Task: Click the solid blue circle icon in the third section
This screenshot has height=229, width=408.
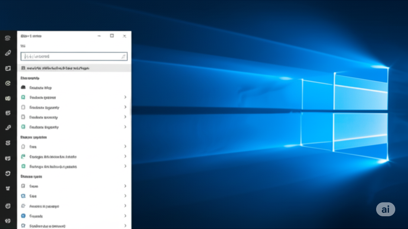Action: coord(23,216)
